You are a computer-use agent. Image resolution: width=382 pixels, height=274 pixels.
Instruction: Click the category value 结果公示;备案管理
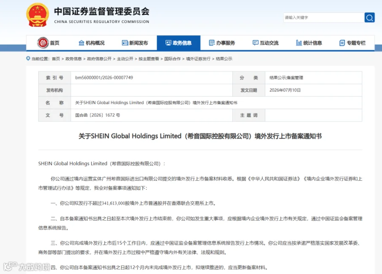(286, 78)
